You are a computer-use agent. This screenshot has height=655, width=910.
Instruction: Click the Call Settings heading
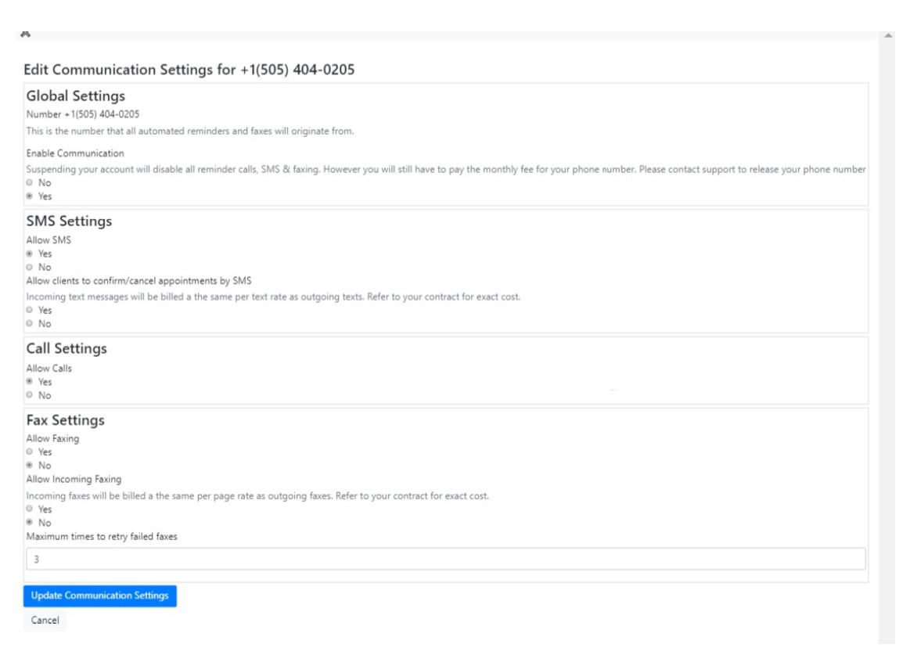tap(67, 348)
